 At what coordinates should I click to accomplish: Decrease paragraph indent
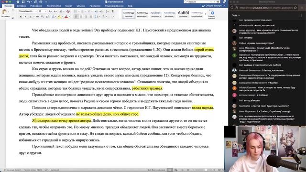(x=96, y=11)
